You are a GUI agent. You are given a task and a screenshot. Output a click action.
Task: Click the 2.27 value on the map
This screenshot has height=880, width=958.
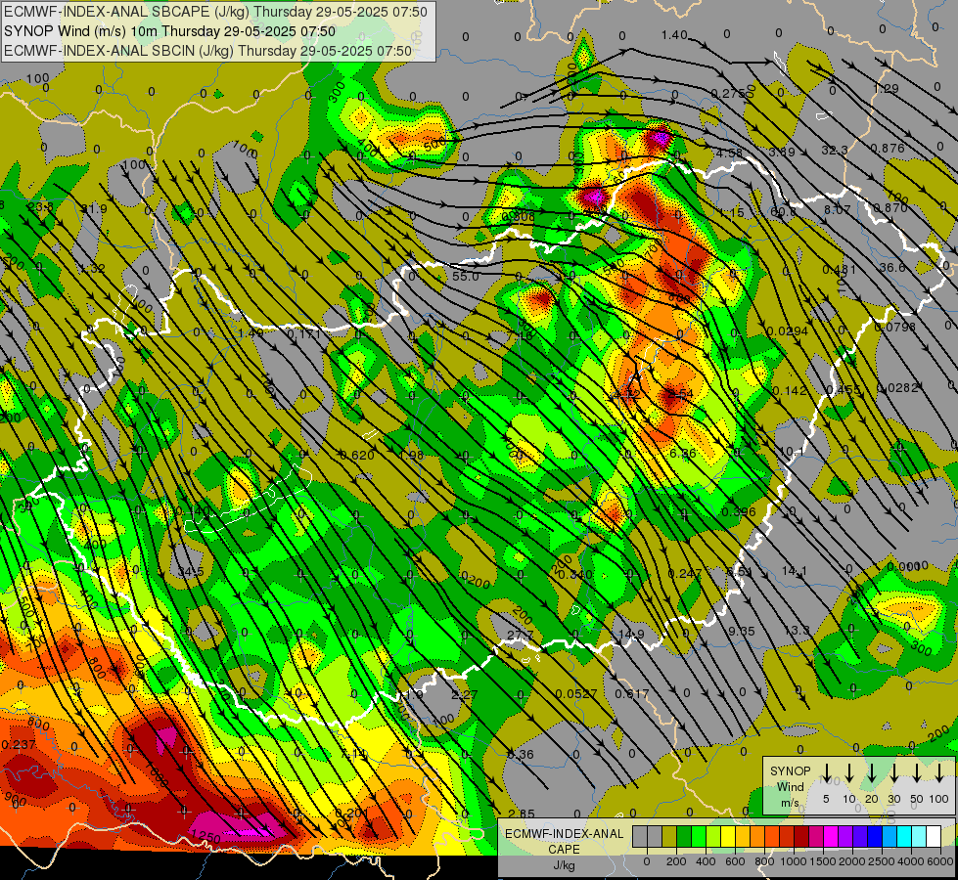click(x=465, y=694)
